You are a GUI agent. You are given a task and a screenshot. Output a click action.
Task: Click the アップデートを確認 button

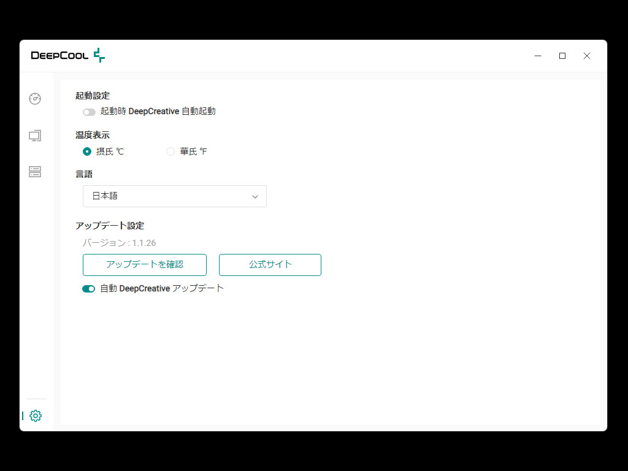tap(145, 265)
